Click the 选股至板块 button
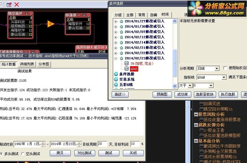 coord(205,94)
